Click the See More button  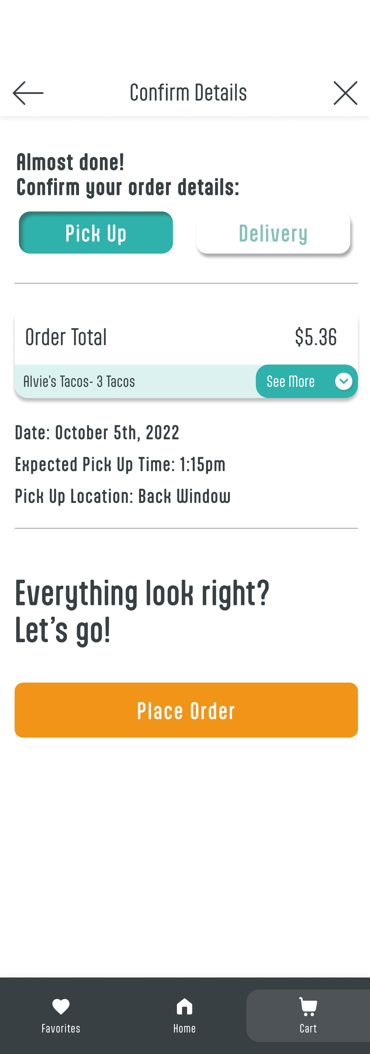pos(291,381)
